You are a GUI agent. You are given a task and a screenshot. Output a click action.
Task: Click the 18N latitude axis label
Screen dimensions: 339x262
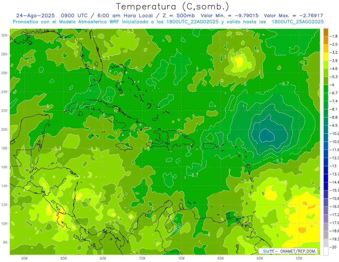pos(5,148)
